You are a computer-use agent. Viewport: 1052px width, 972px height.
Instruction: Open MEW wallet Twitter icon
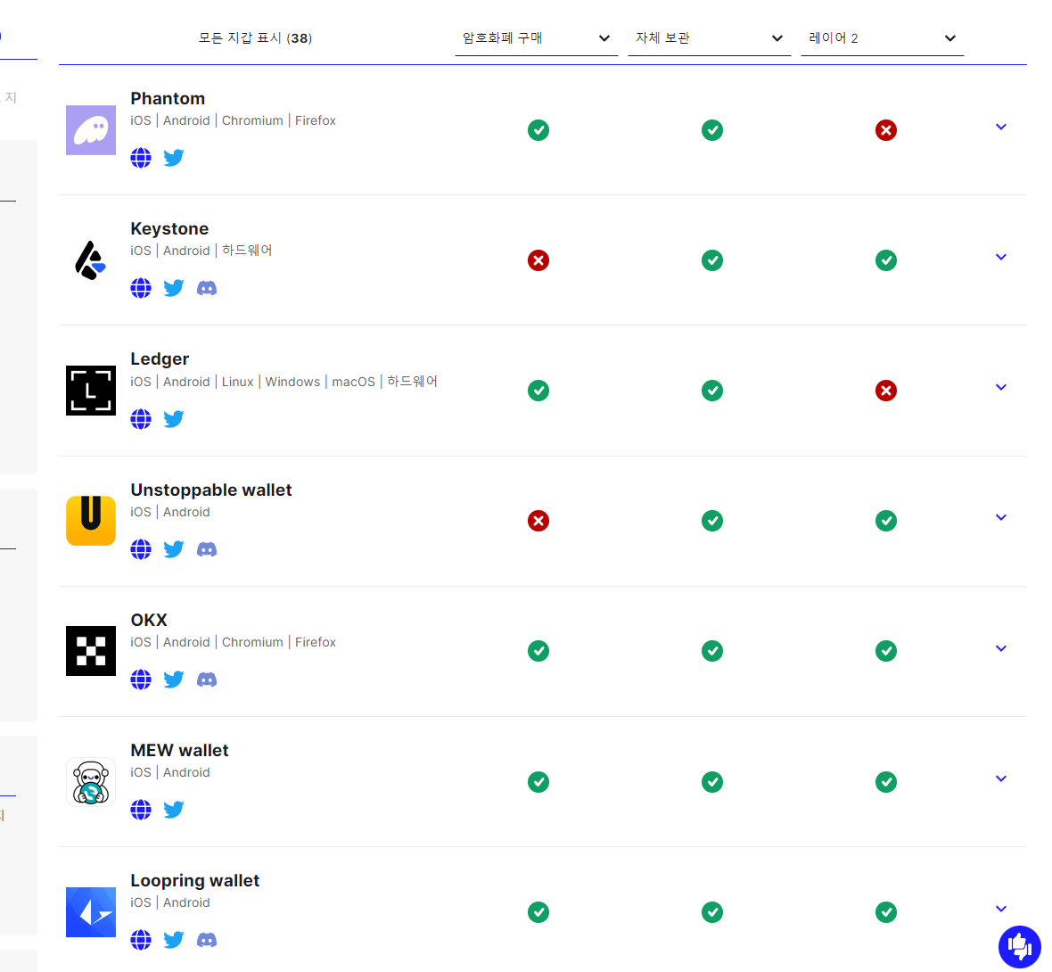pyautogui.click(x=174, y=810)
